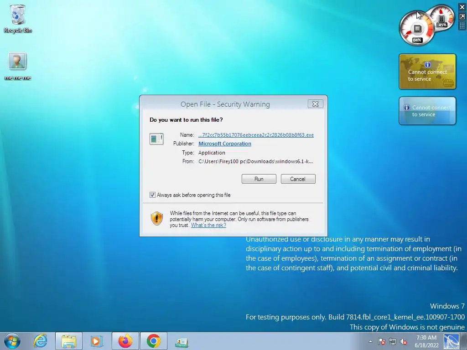Uncheck Always ask before opening this file
Image resolution: width=467 pixels, height=350 pixels.
[152, 195]
